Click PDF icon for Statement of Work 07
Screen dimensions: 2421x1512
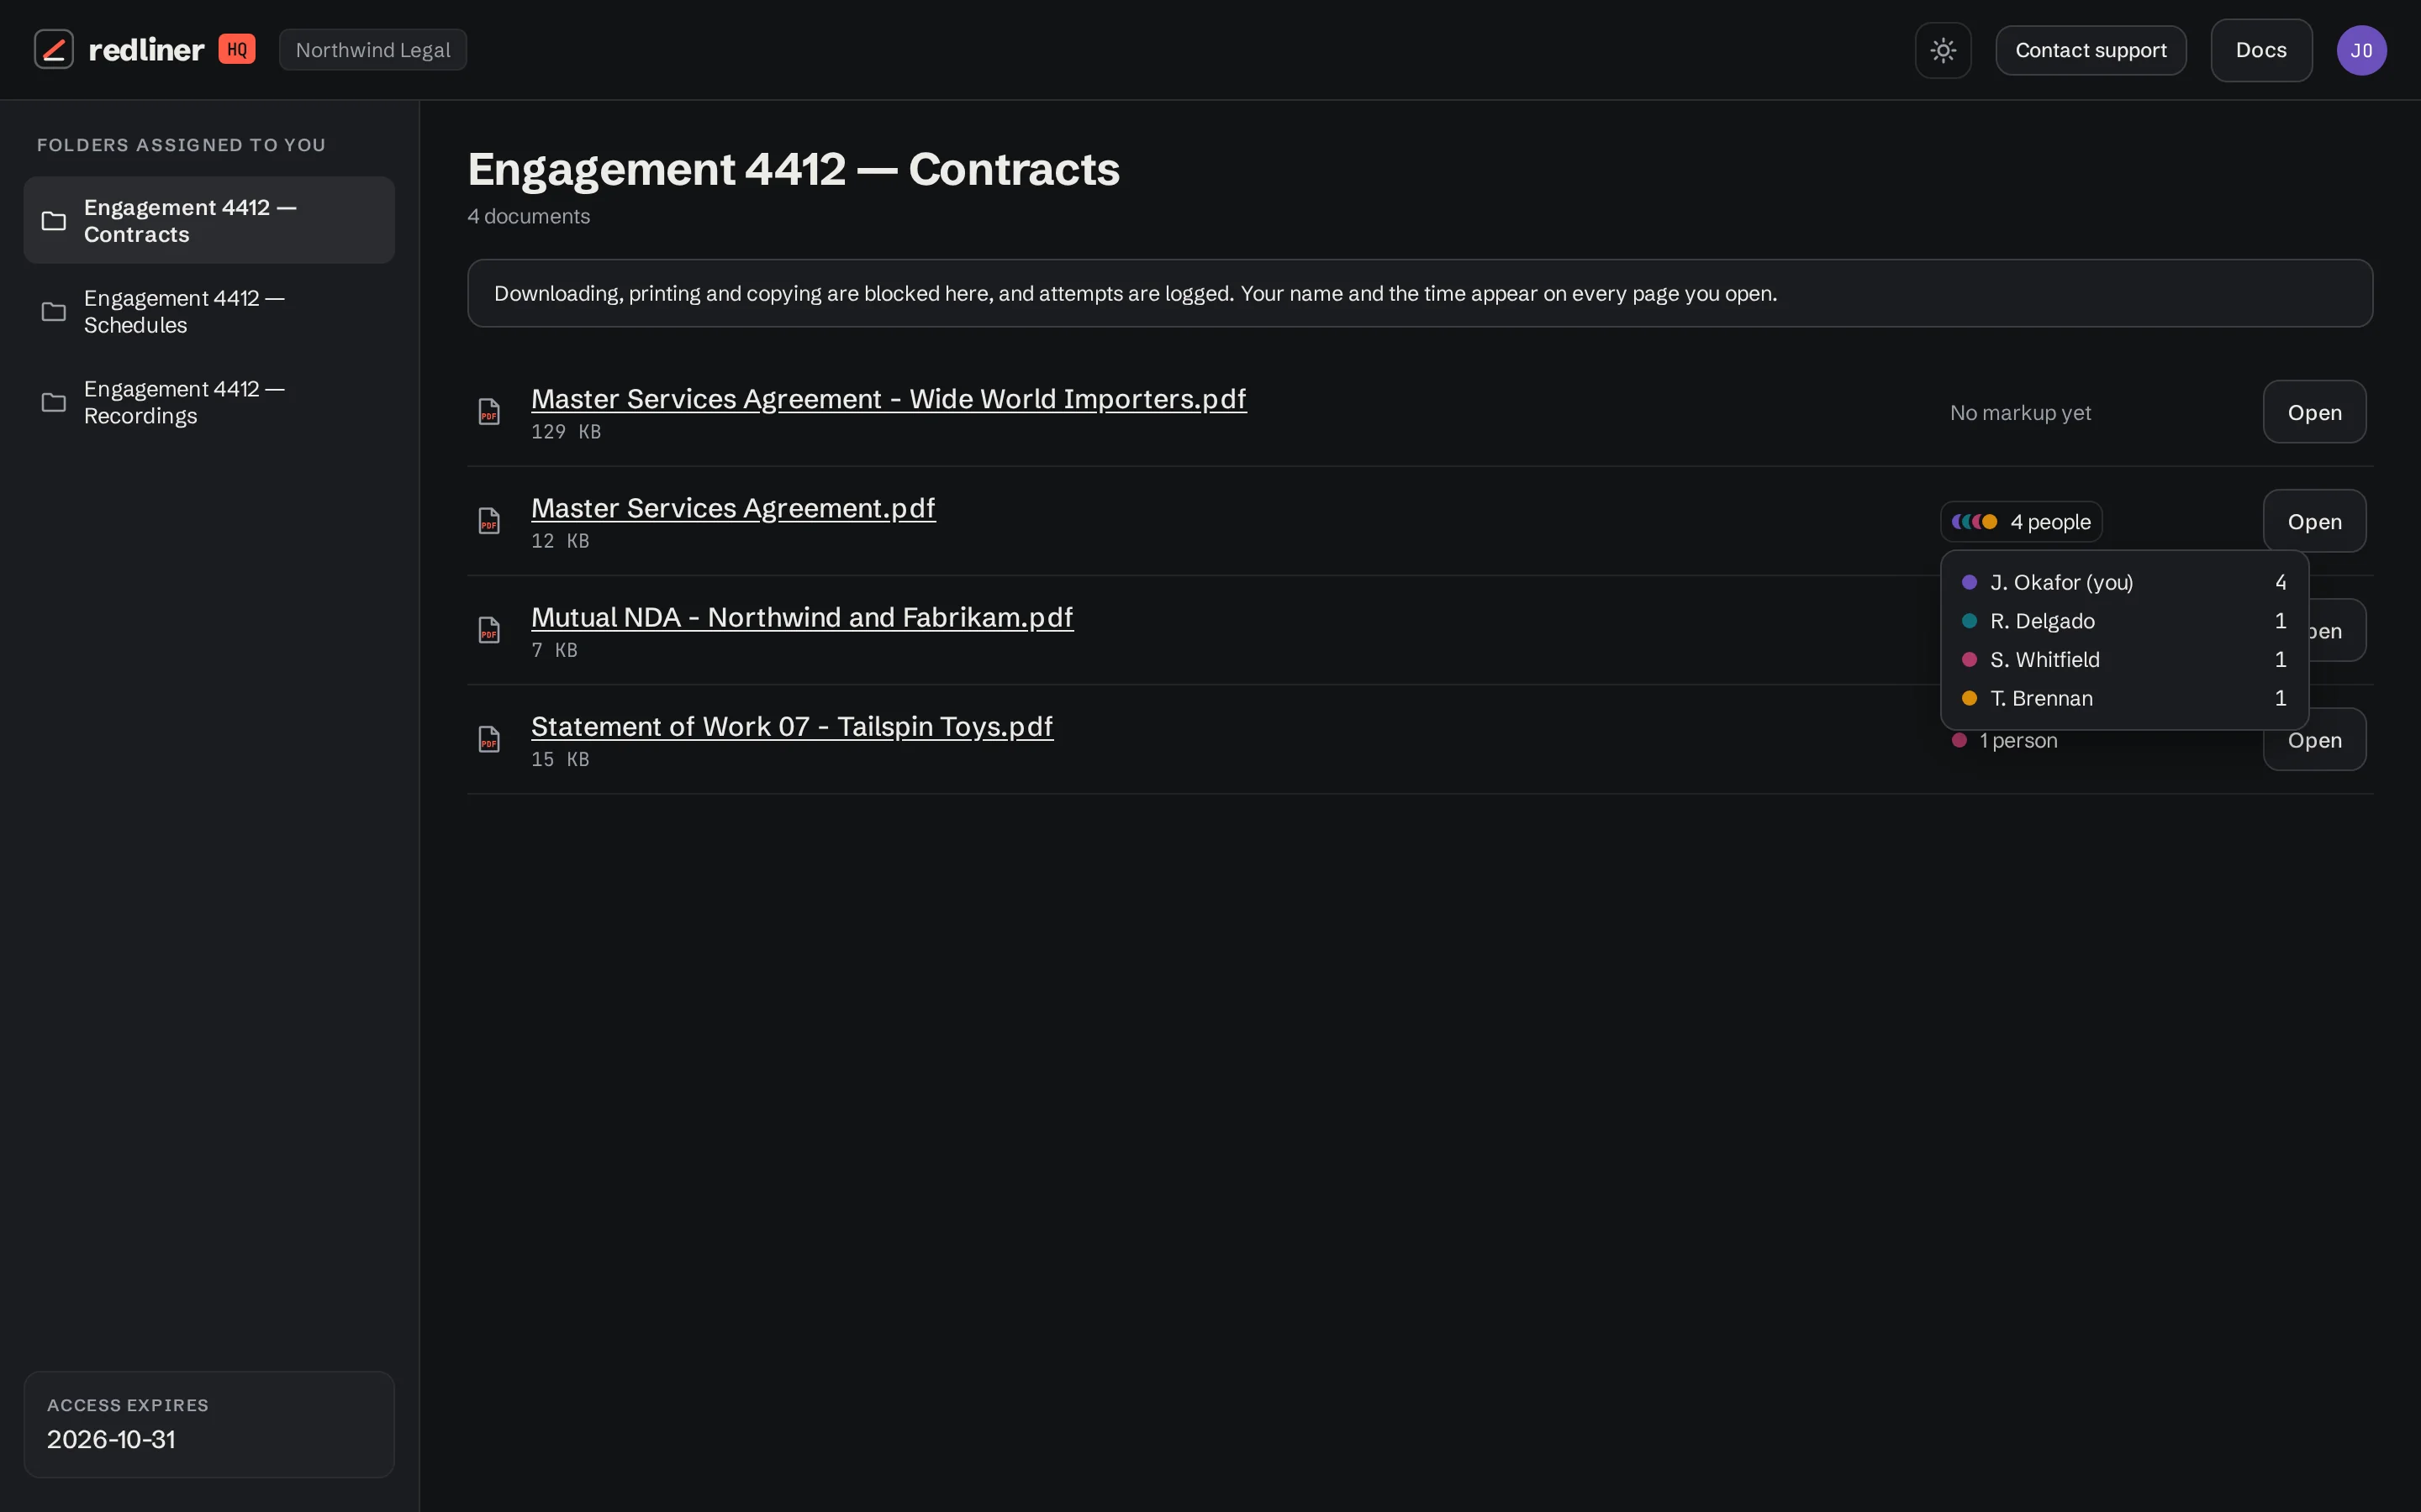[x=489, y=739]
